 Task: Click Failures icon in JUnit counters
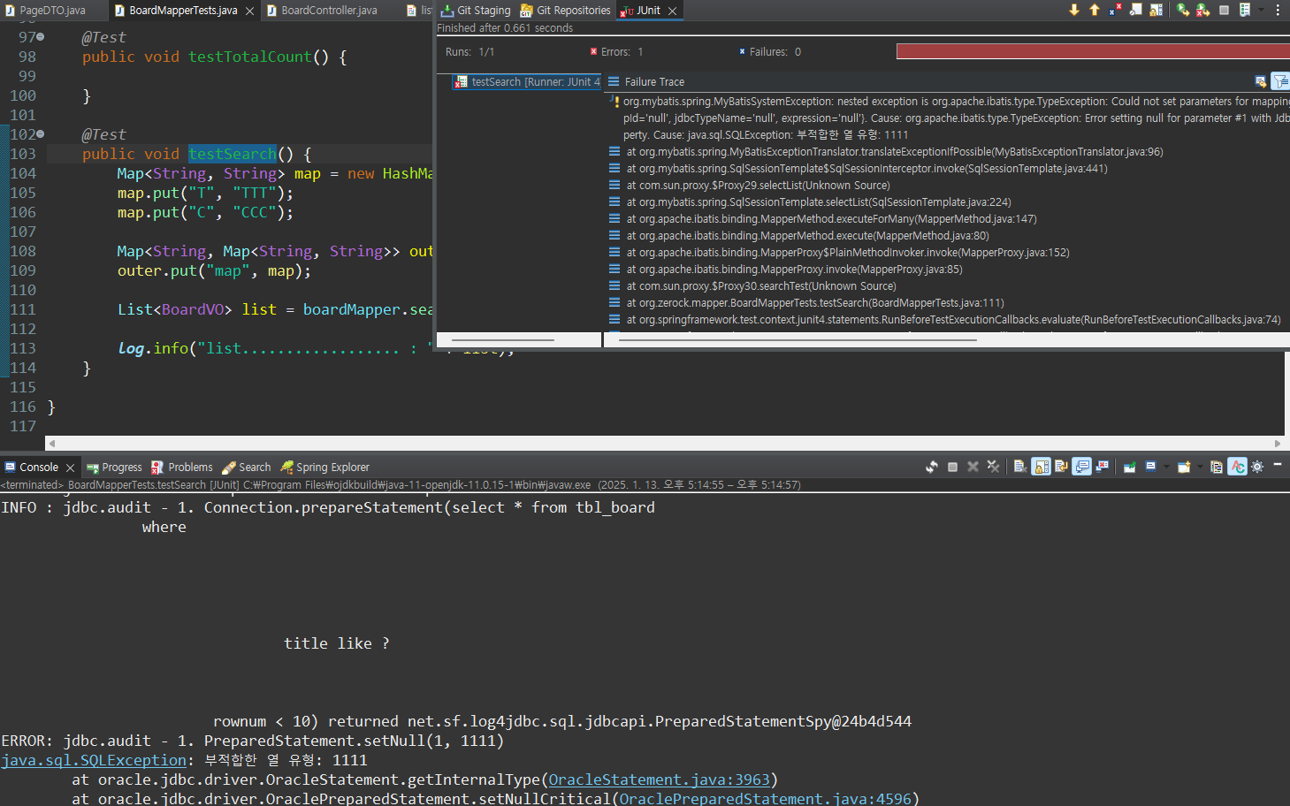(x=743, y=51)
